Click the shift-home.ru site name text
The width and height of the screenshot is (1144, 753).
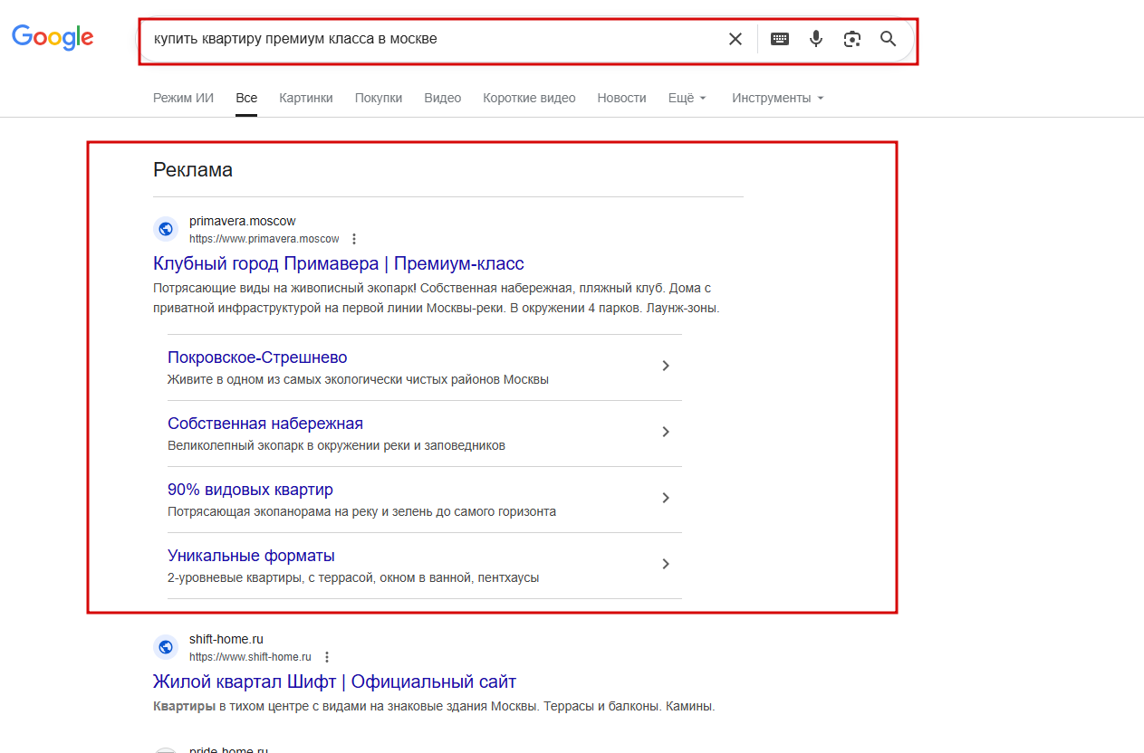click(226, 639)
